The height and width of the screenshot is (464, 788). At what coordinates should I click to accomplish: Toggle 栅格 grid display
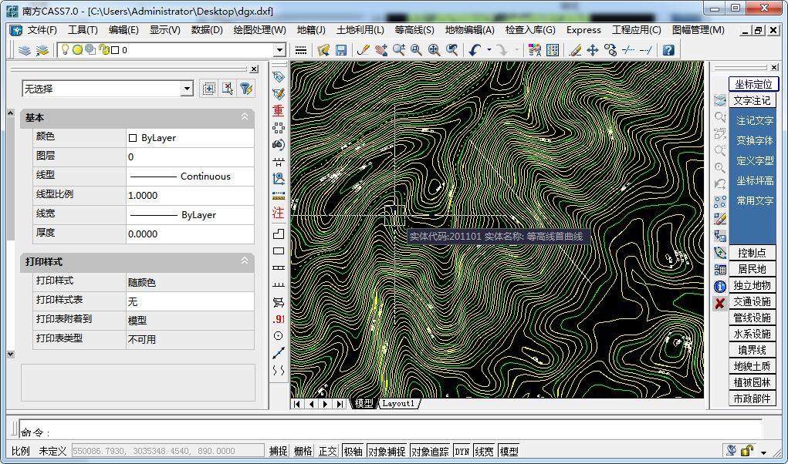[303, 452]
